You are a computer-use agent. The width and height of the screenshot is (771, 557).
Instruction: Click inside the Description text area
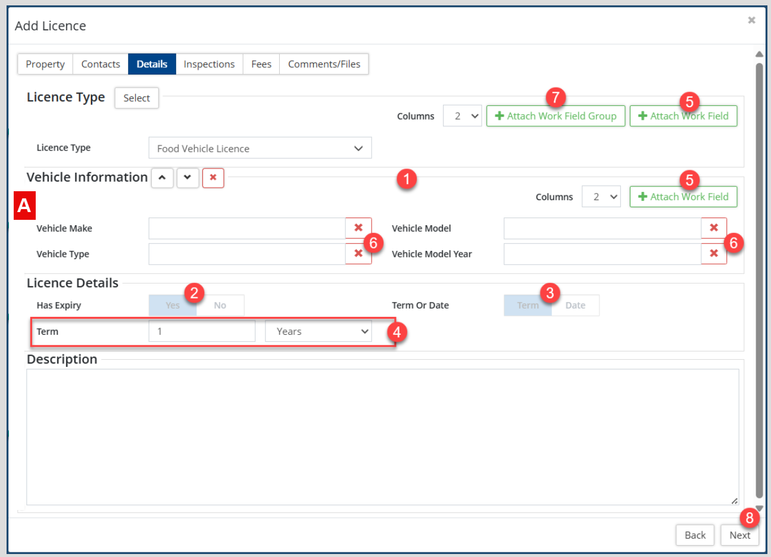[x=383, y=437]
